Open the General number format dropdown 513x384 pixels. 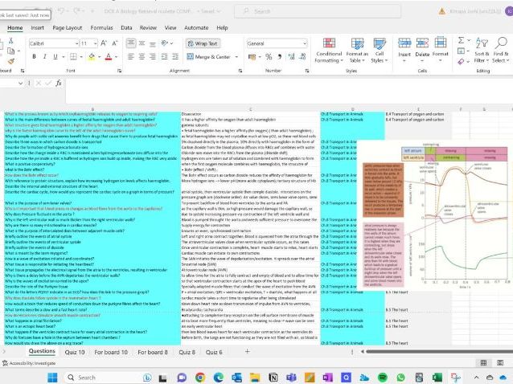point(306,43)
